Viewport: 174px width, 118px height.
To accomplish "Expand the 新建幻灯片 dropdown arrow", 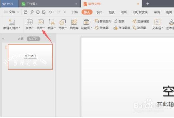I will pos(19,28).
